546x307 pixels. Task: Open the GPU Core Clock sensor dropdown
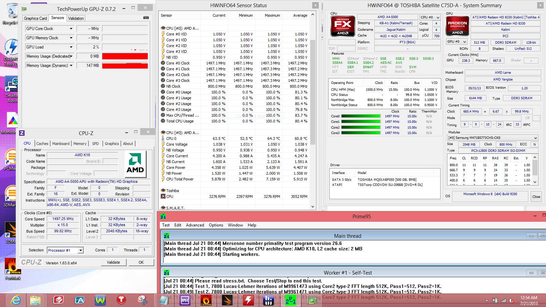coord(71,29)
